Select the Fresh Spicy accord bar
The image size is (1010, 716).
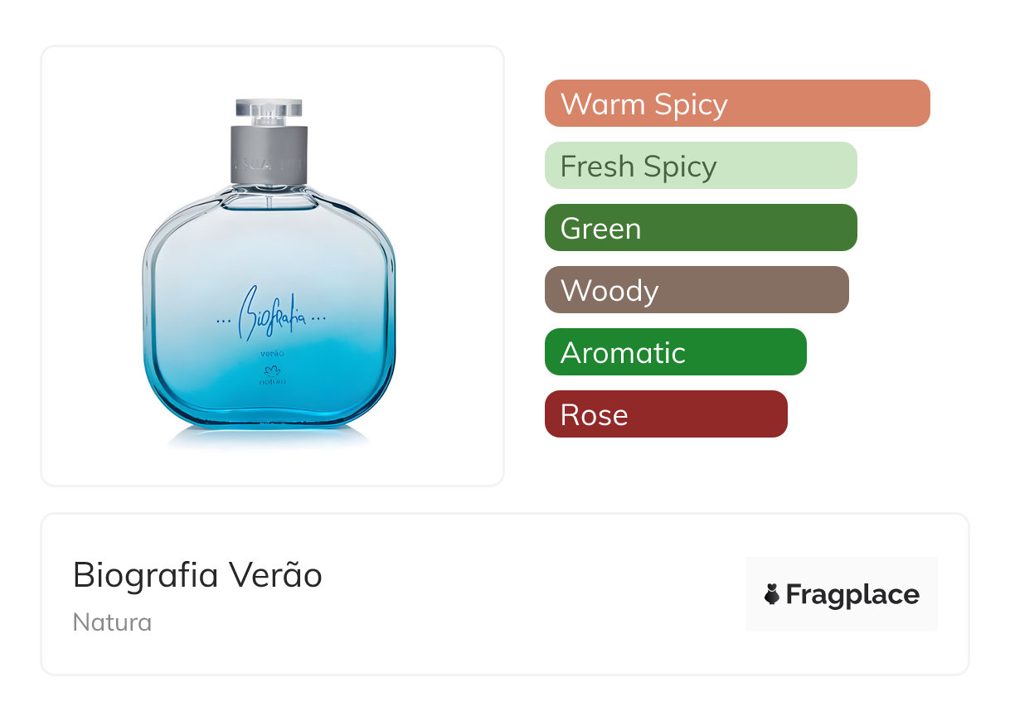coord(700,166)
